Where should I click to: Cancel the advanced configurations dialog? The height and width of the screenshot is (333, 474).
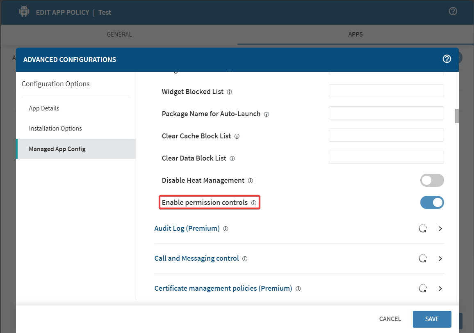[x=390, y=319]
